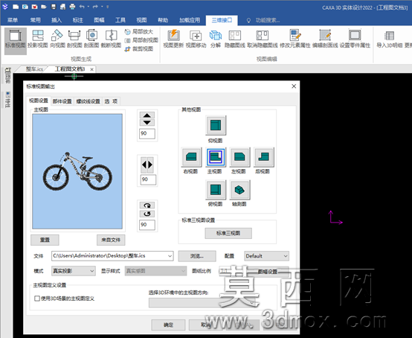Toggle the 左视图 view button
Viewport: 412px width, 338px height.
[x=239, y=157]
